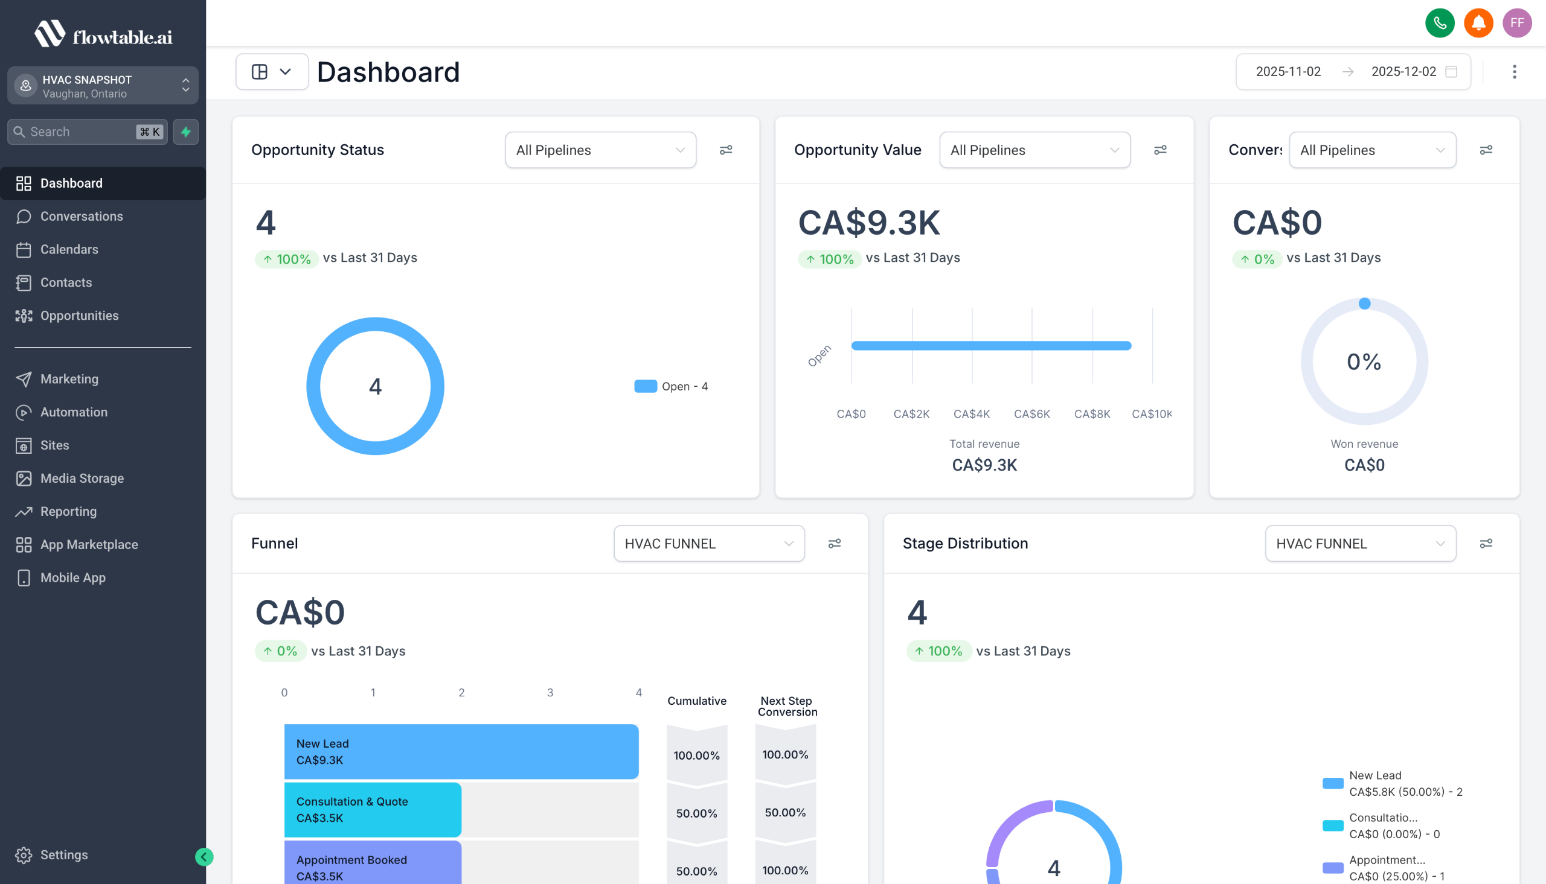Expand the HVAC SNAPSHOT account switcher
Image resolution: width=1546 pixels, height=884 pixels.
[x=103, y=86]
